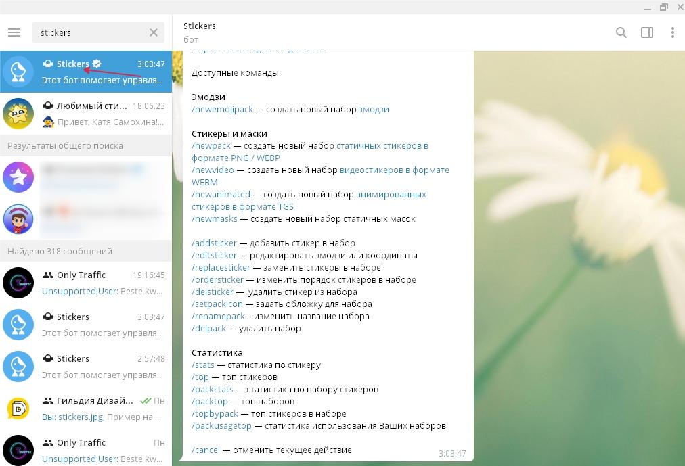Open Гильдия Дизайна group search result

pos(102,409)
